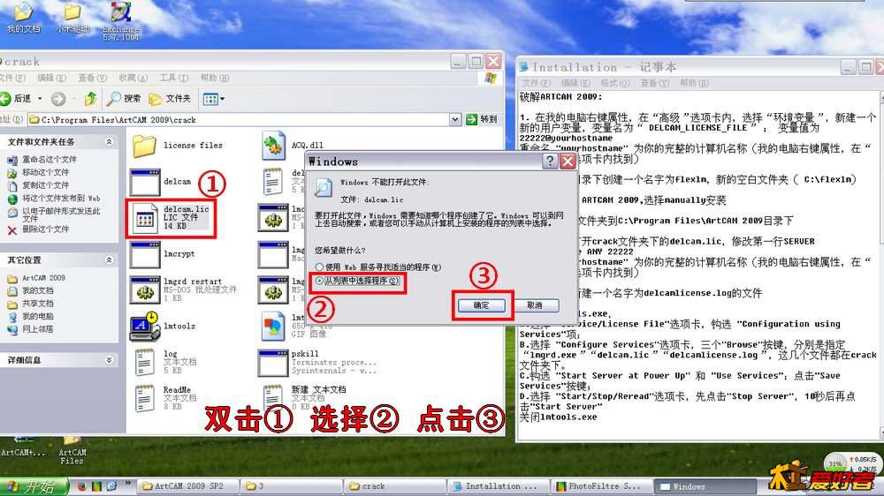Select the delcam application icon
884x496 pixels.
click(x=145, y=183)
